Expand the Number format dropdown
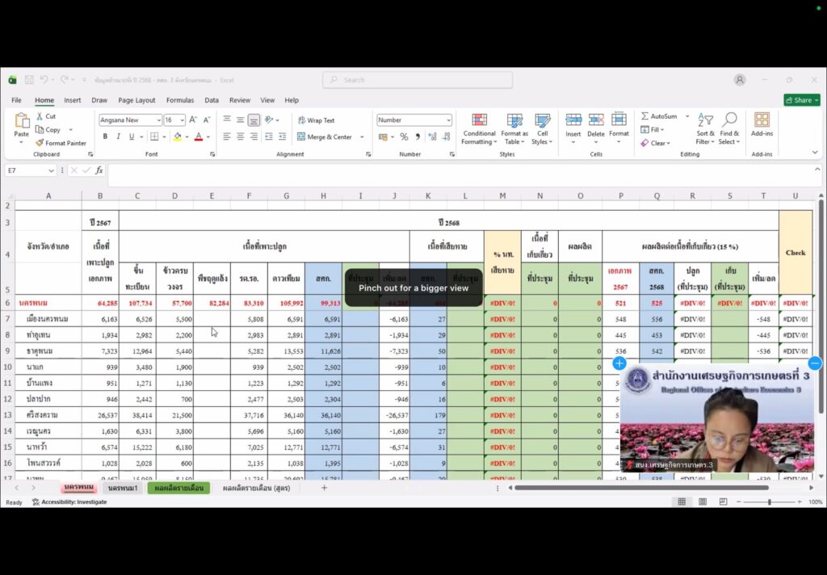 tap(448, 120)
